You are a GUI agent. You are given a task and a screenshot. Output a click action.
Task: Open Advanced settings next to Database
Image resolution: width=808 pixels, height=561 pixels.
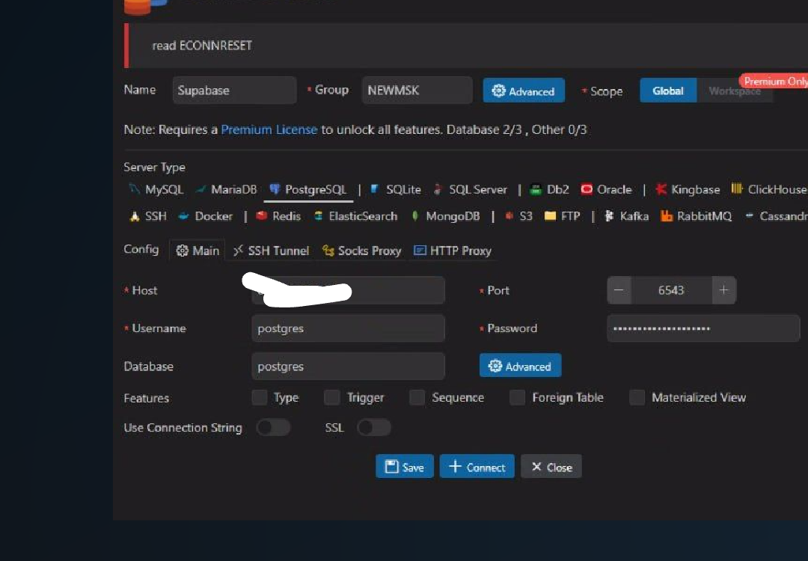pyautogui.click(x=520, y=366)
